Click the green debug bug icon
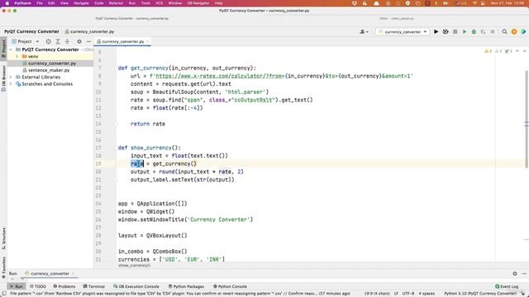The width and height of the screenshot is (529, 297). [x=474, y=31]
